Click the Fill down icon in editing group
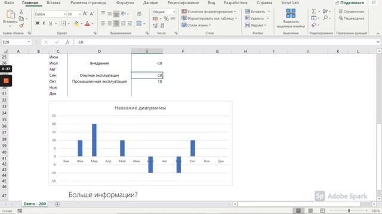 314,18
